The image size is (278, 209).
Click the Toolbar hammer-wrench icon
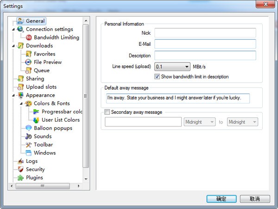[28, 145]
